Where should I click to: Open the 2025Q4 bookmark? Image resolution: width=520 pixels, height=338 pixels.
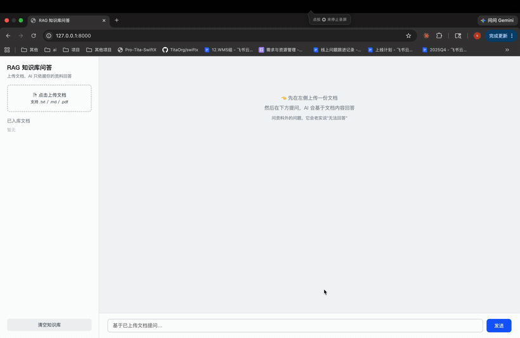445,49
